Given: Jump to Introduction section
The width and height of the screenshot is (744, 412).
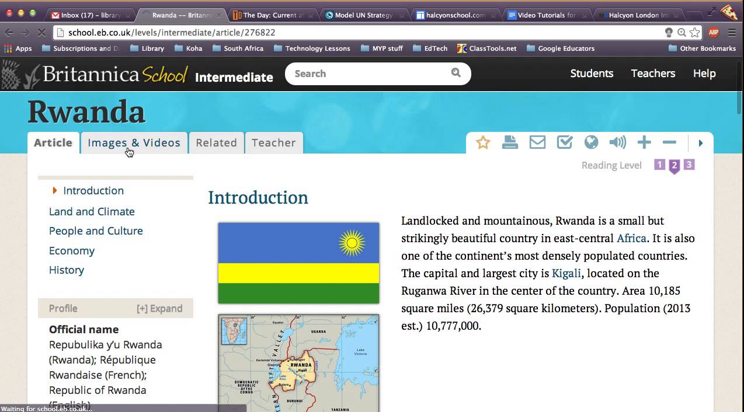Looking at the screenshot, I should coord(93,190).
